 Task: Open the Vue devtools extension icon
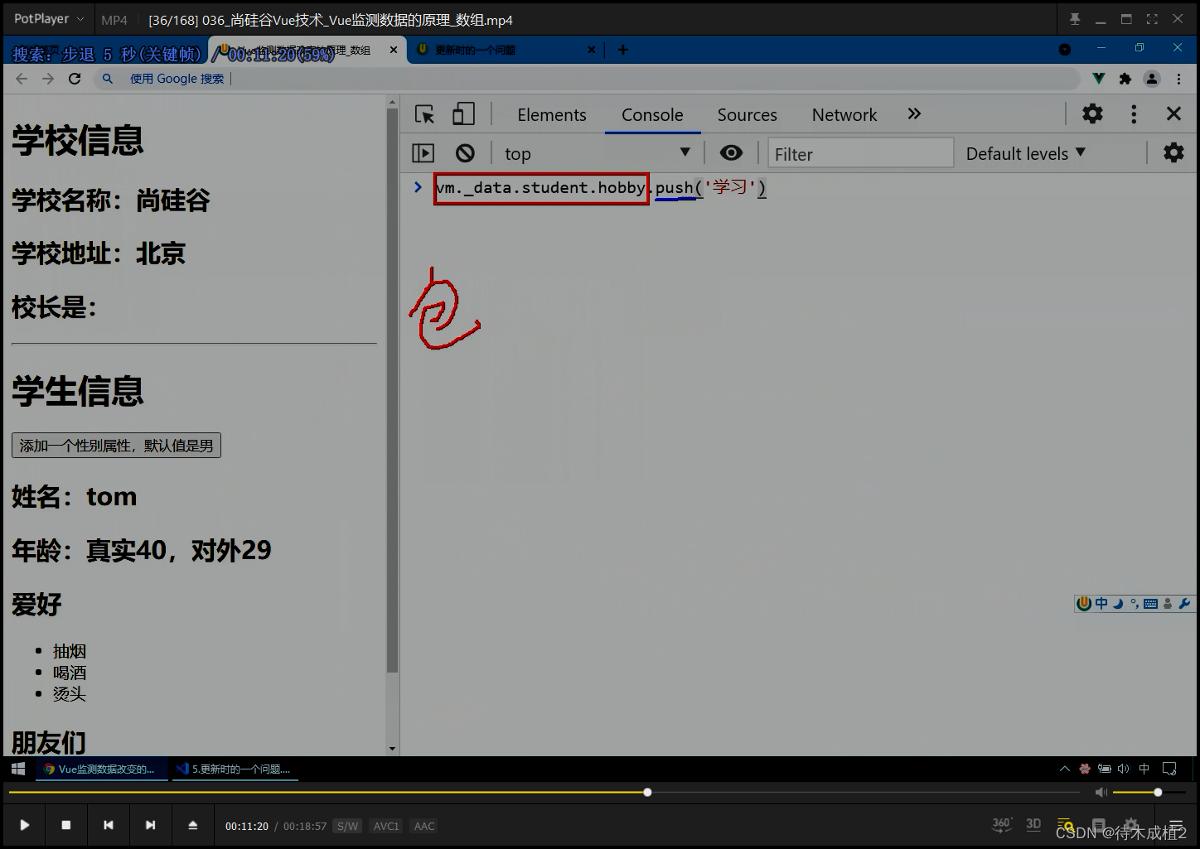1098,79
